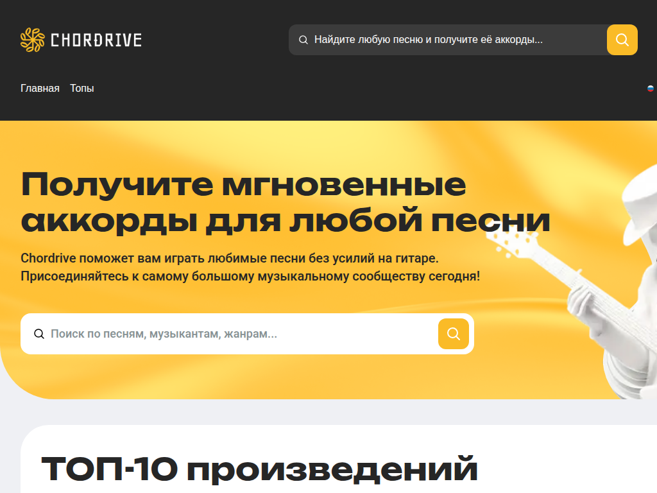657x493 pixels.
Task: Submit a search with the hero search button
Action: point(454,334)
